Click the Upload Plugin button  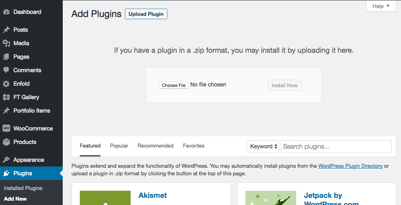pos(146,14)
